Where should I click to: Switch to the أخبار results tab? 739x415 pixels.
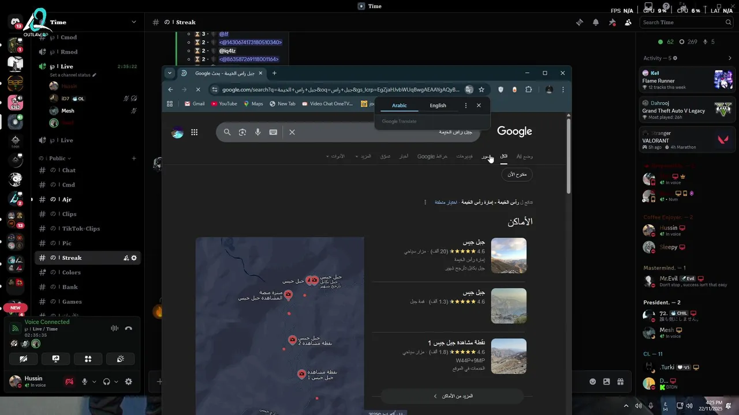pyautogui.click(x=404, y=156)
